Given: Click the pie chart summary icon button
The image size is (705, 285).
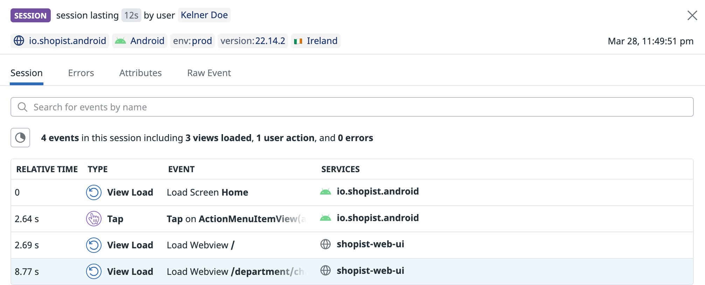Looking at the screenshot, I should pos(20,138).
